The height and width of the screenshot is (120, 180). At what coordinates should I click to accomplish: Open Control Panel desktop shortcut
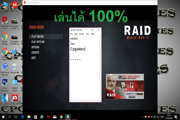15,85
